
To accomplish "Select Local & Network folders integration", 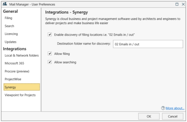I will (22, 55).
